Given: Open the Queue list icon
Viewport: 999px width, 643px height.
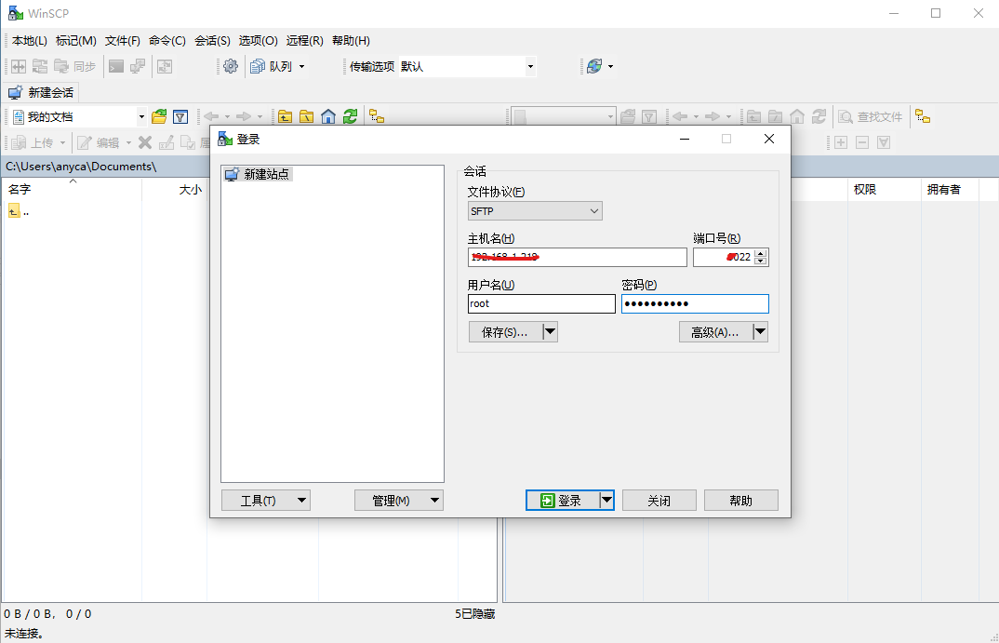Looking at the screenshot, I should 258,66.
